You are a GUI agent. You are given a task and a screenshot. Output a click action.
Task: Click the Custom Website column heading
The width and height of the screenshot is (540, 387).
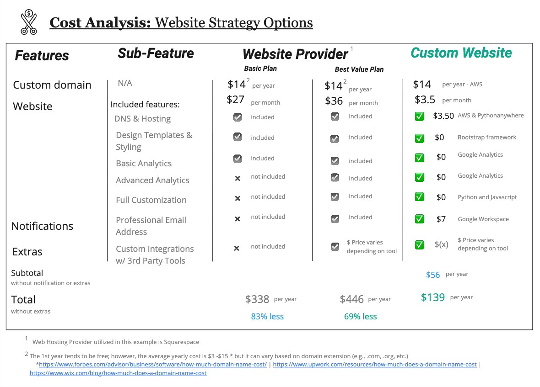click(x=461, y=53)
